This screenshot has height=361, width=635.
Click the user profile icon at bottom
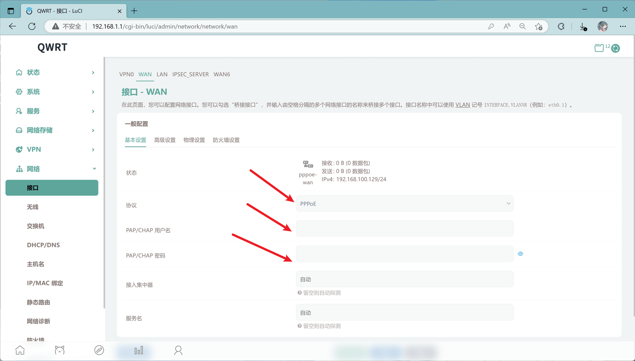point(178,350)
